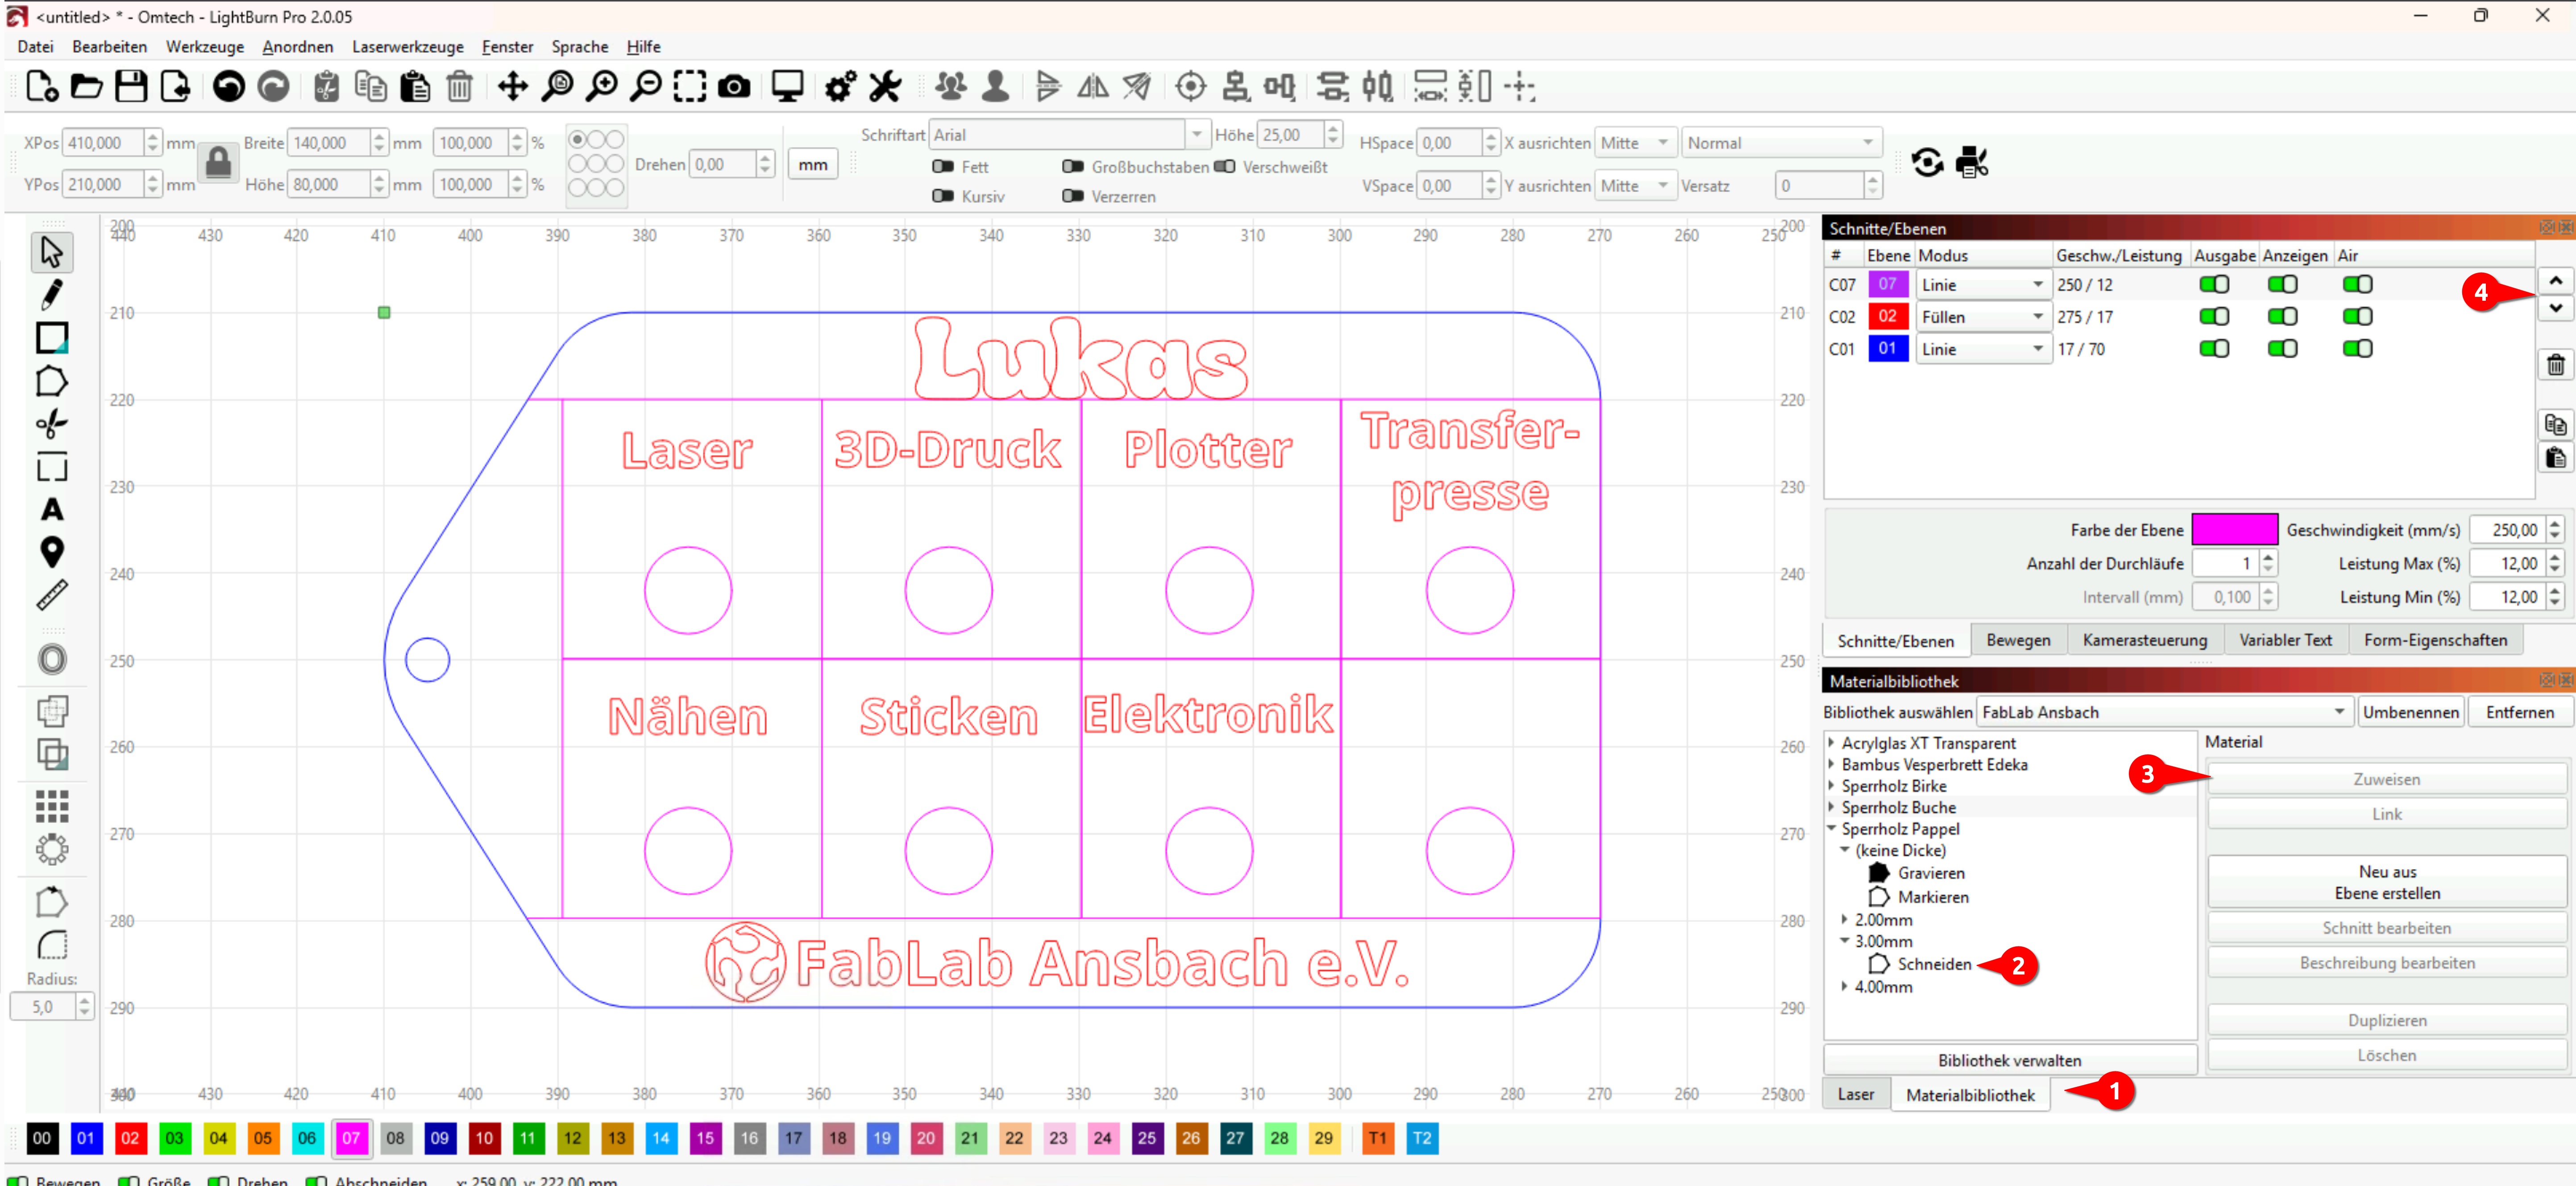This screenshot has height=1186, width=2576.
Task: Click the Save project floppy icon
Action: click(x=131, y=87)
